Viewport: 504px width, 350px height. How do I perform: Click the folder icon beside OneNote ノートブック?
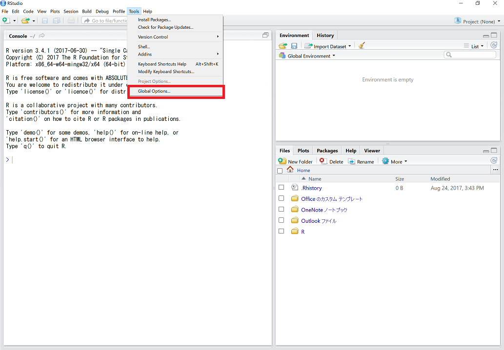(295, 209)
